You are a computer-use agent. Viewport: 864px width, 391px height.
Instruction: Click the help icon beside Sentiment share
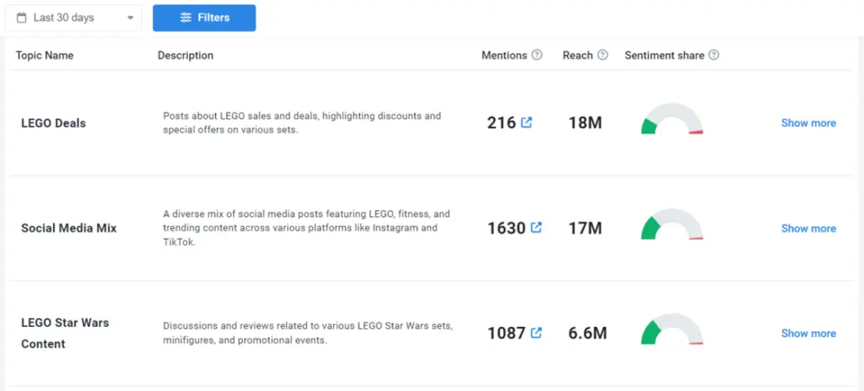point(714,56)
